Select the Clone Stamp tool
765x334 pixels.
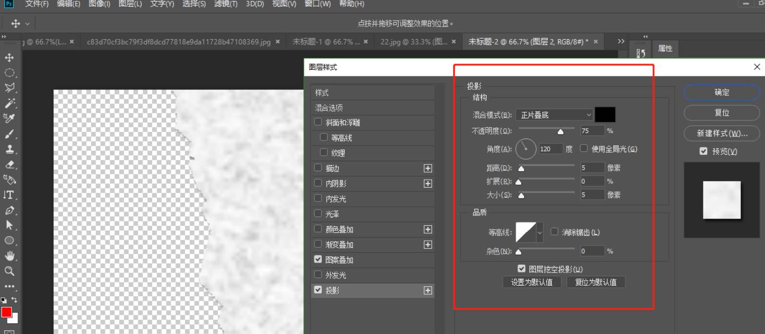click(x=9, y=149)
